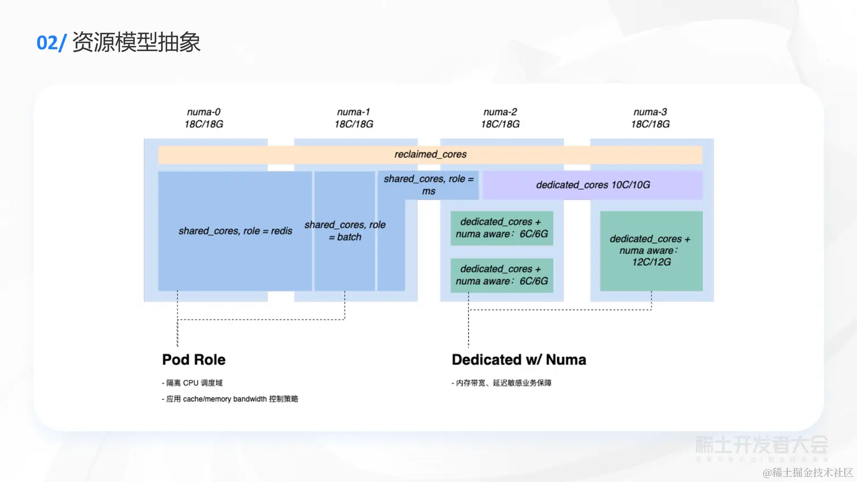Click the lower dedicated_cores numa aware 6C/6G box

[x=502, y=275]
